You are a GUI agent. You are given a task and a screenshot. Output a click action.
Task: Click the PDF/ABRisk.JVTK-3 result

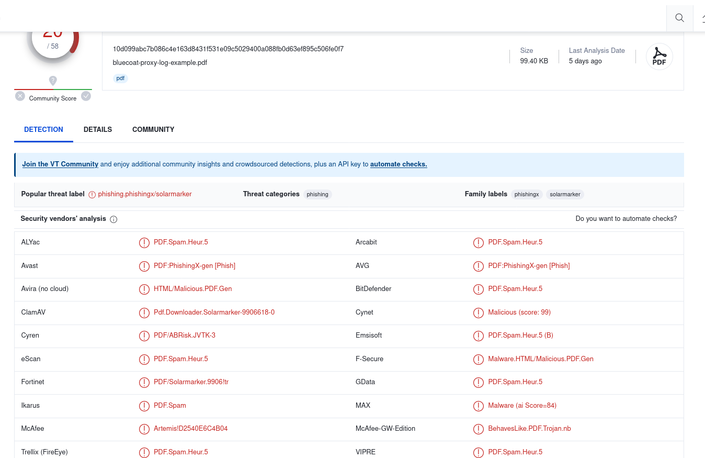(x=185, y=336)
